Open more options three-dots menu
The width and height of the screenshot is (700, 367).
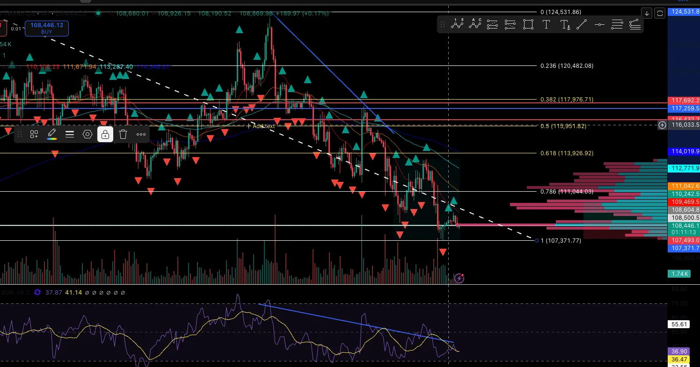[141, 135]
